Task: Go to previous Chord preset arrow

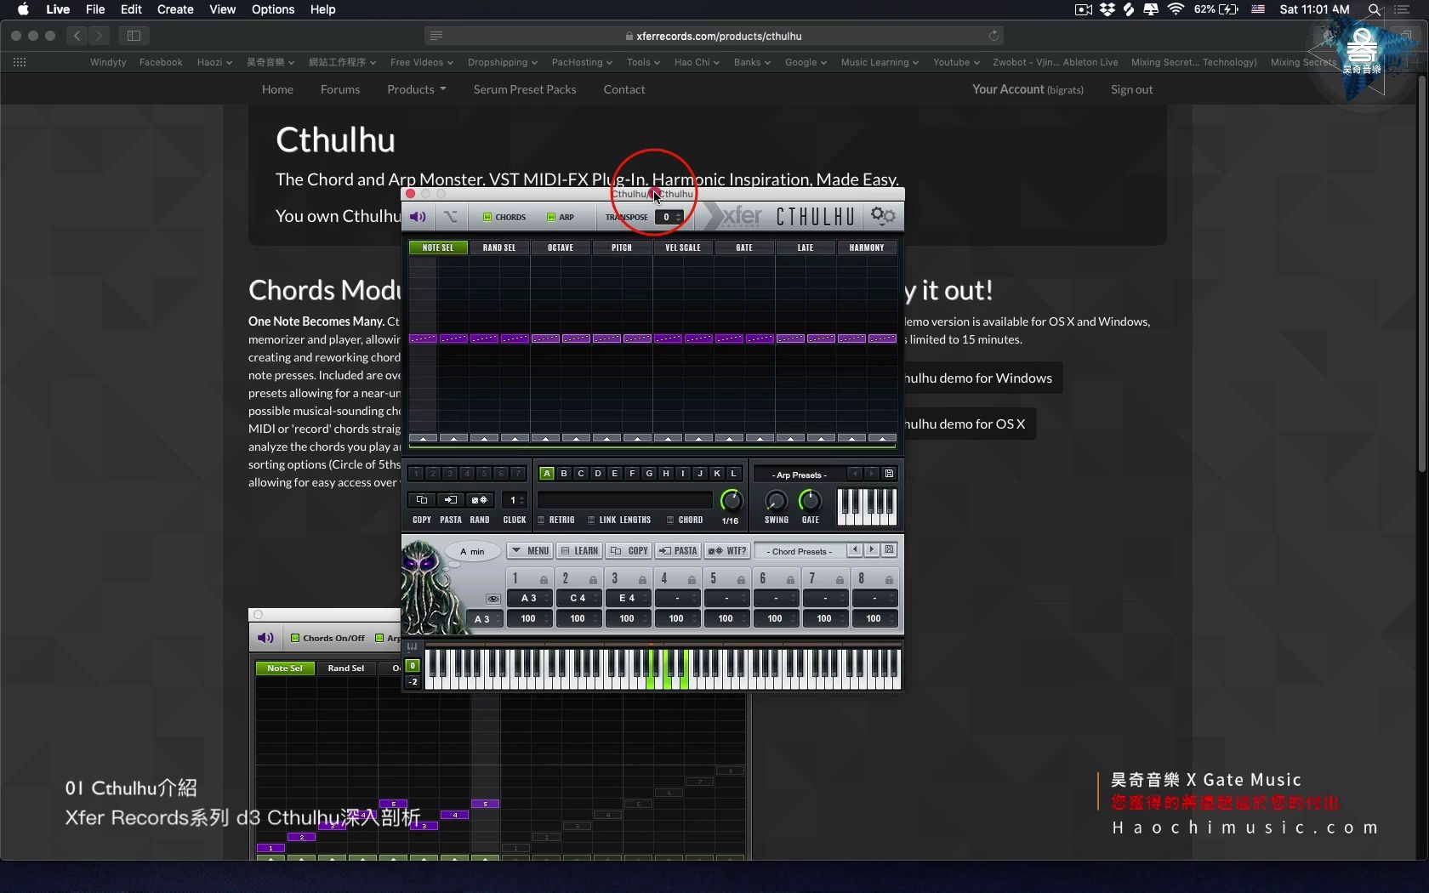Action: click(855, 550)
